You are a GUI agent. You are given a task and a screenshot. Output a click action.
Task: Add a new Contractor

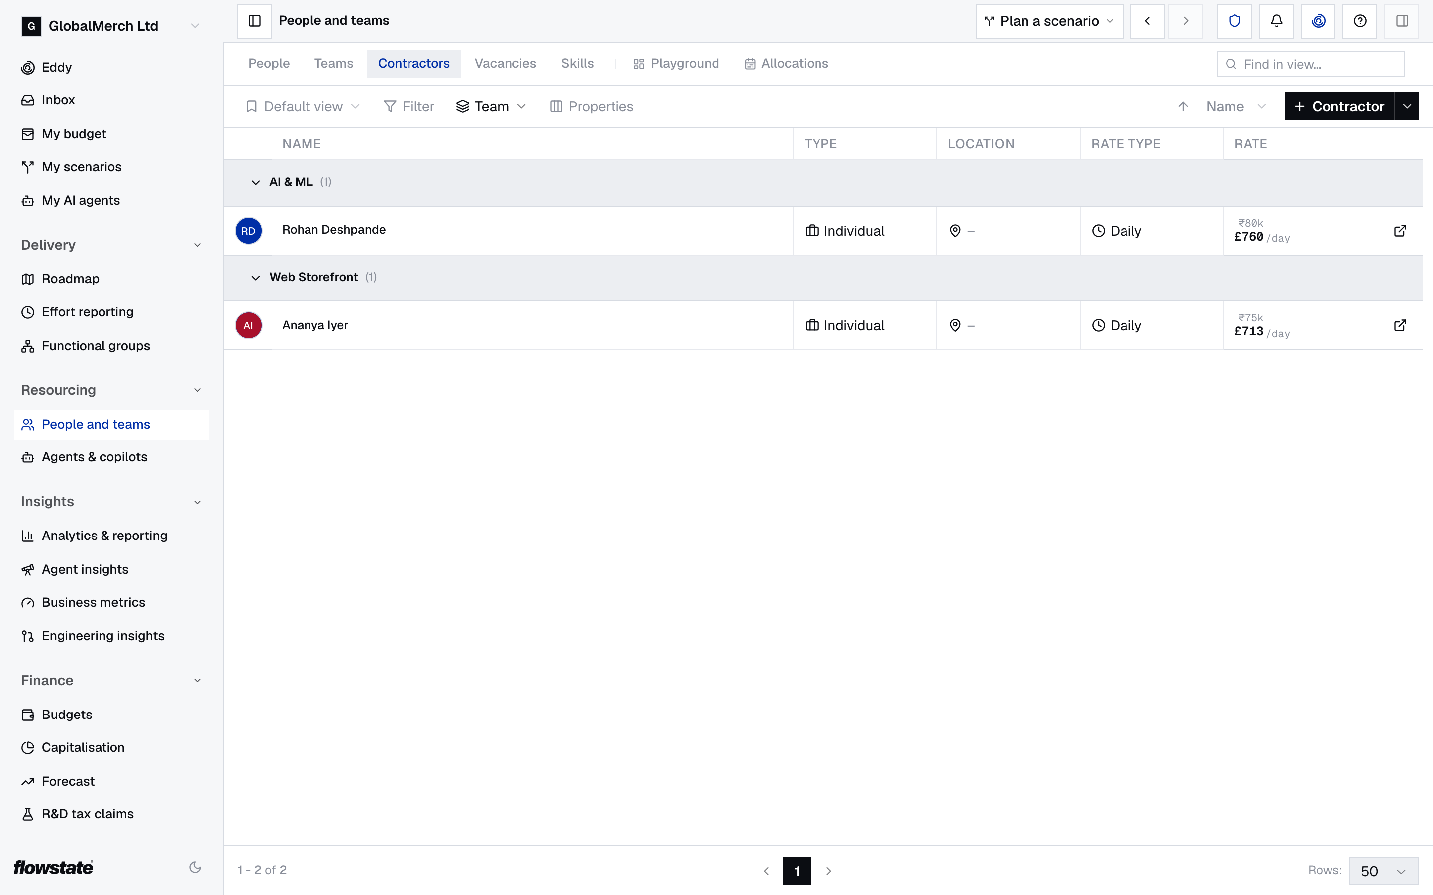click(x=1339, y=106)
